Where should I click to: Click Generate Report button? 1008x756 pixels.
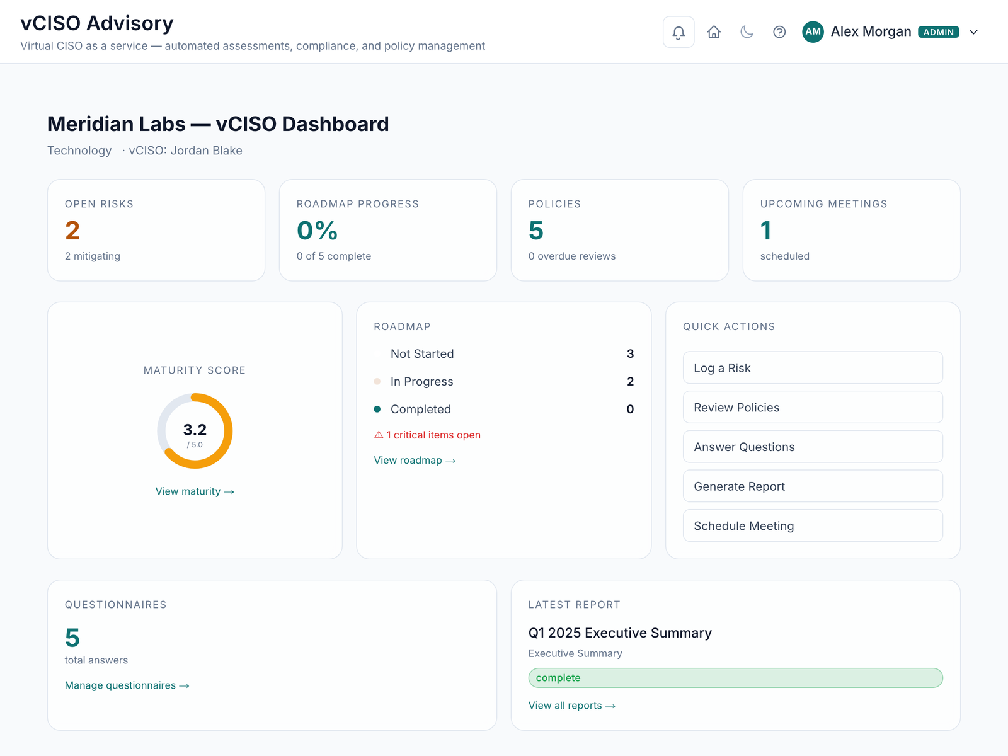click(813, 486)
